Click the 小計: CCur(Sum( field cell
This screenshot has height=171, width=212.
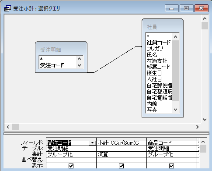pos(122,143)
